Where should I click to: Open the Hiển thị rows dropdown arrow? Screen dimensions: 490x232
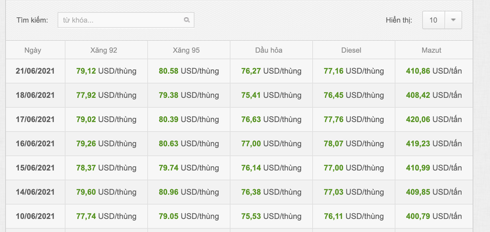pyautogui.click(x=453, y=20)
